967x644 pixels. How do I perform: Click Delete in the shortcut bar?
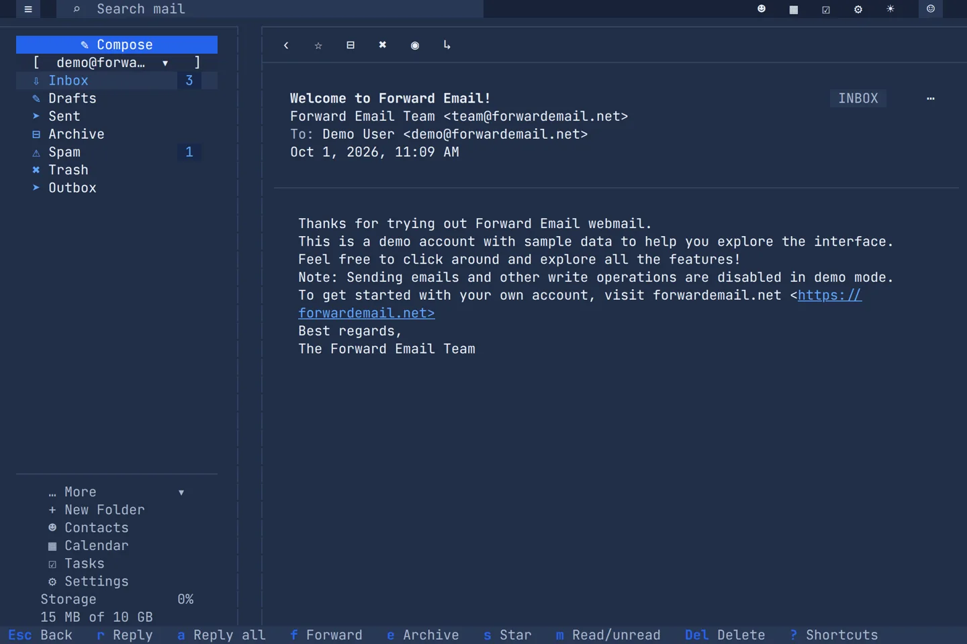click(725, 635)
